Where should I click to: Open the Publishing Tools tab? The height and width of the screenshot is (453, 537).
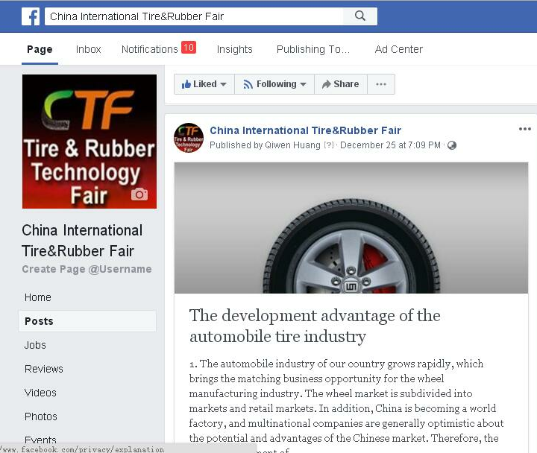click(313, 49)
